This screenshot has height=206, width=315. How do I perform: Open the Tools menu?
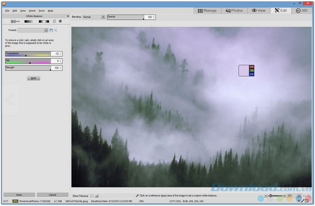coord(41,10)
